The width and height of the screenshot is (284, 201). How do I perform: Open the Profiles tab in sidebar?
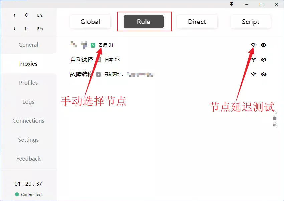(x=28, y=83)
